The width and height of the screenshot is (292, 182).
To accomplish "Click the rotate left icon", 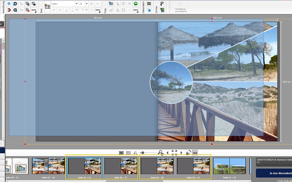I will click(x=15, y=4).
